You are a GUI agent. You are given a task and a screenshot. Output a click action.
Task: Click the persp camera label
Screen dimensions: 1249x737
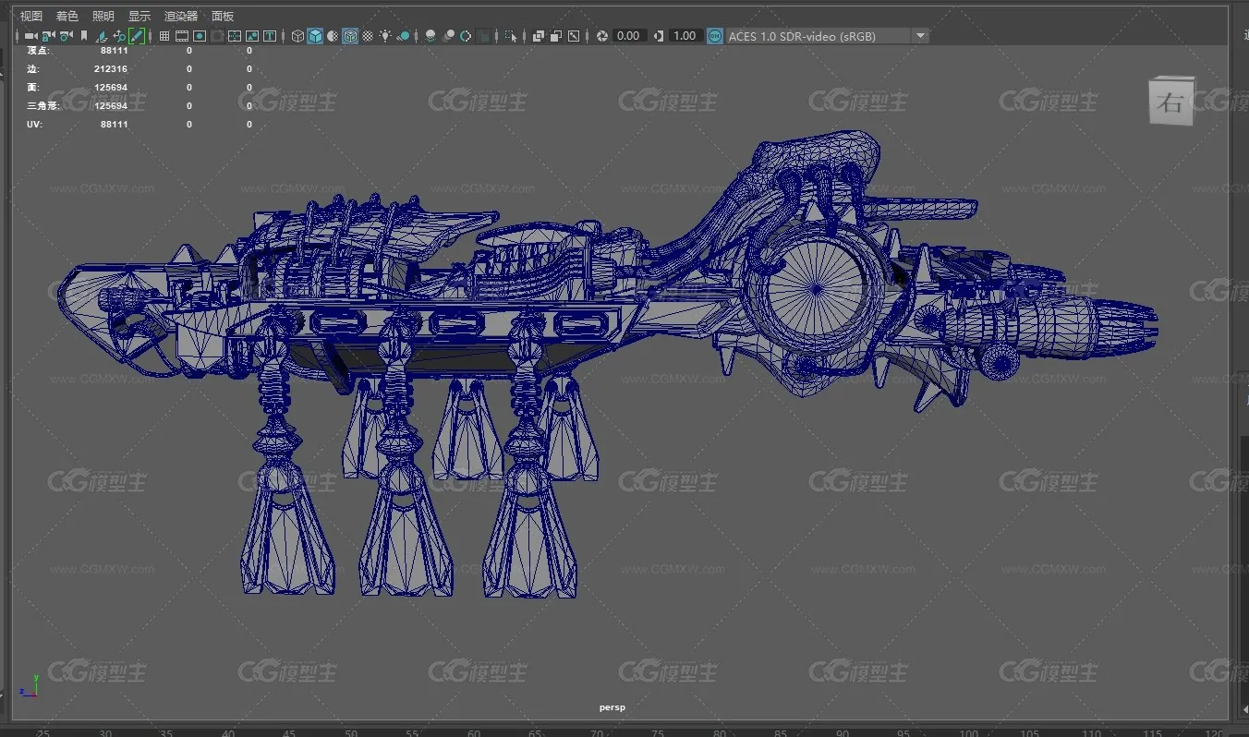[x=612, y=707]
